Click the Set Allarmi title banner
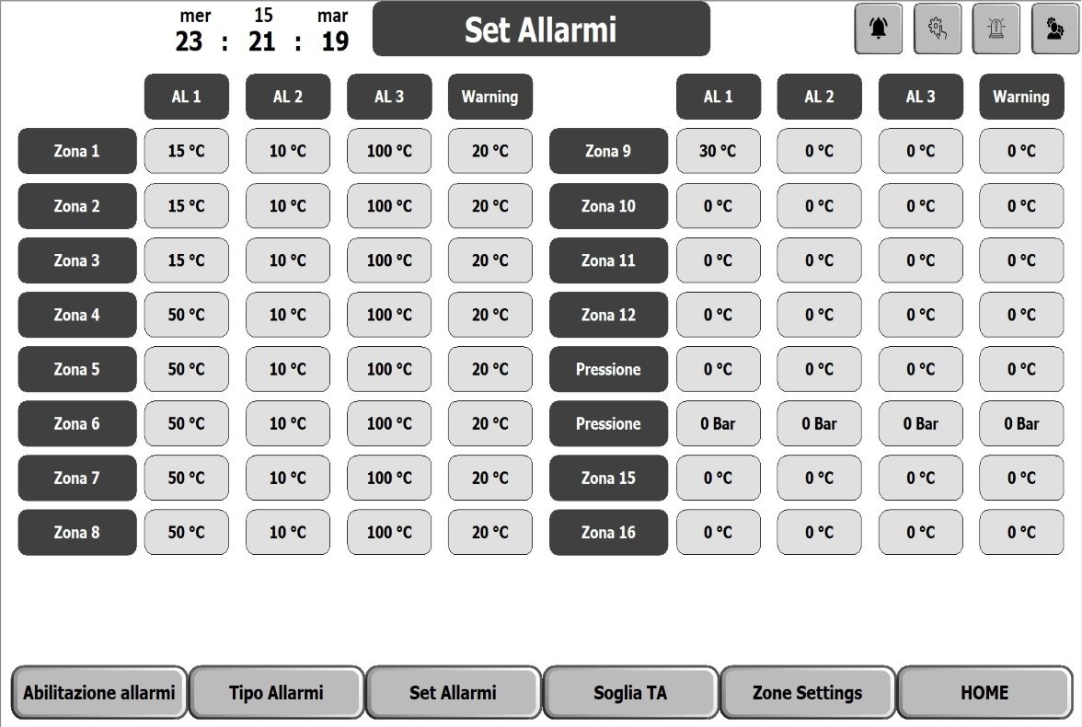The height and width of the screenshot is (727, 1082). (541, 29)
